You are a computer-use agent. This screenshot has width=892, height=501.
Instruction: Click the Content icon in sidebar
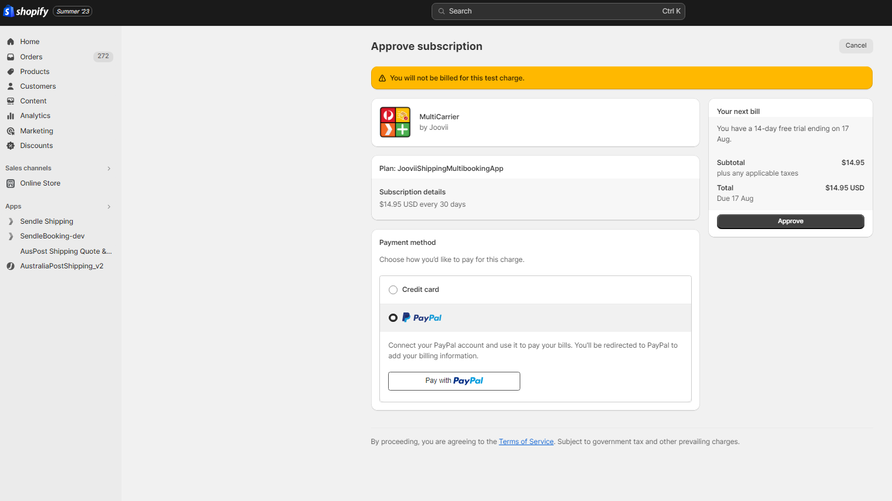(11, 100)
